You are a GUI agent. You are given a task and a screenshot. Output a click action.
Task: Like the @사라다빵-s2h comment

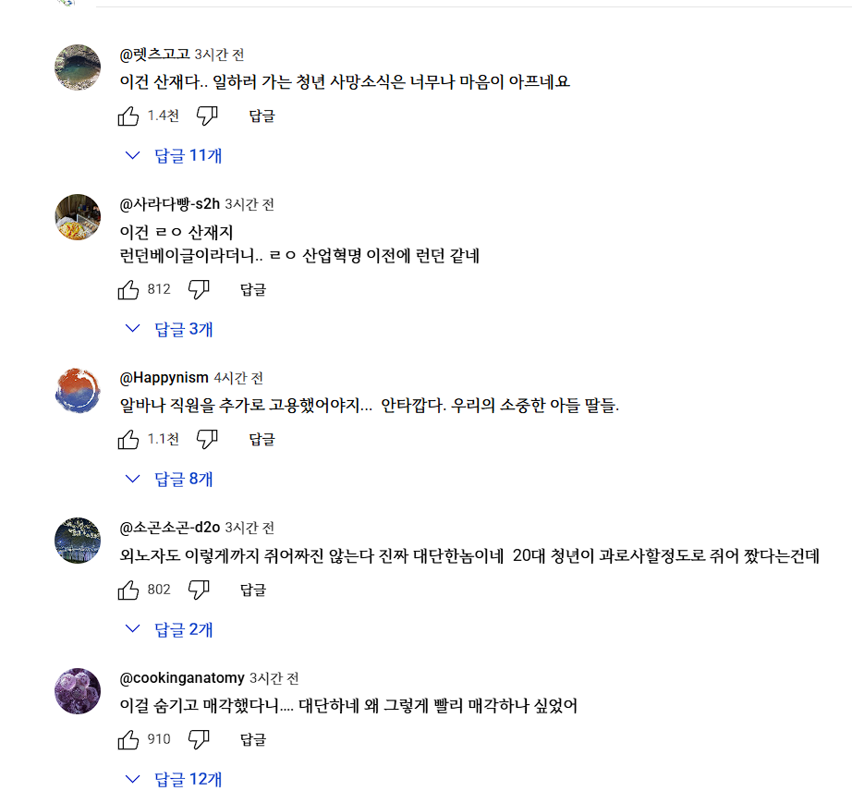[x=128, y=289]
